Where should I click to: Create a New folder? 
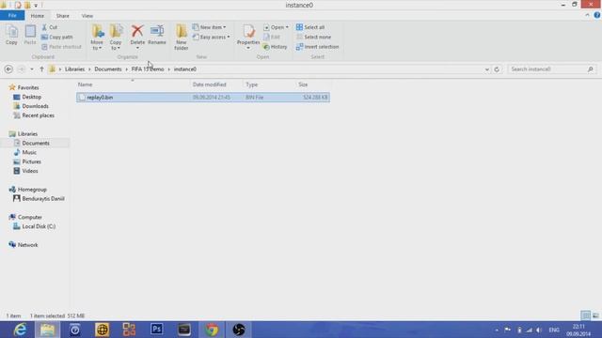(182, 38)
